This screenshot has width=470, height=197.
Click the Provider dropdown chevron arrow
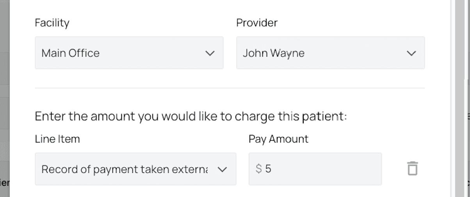point(411,53)
